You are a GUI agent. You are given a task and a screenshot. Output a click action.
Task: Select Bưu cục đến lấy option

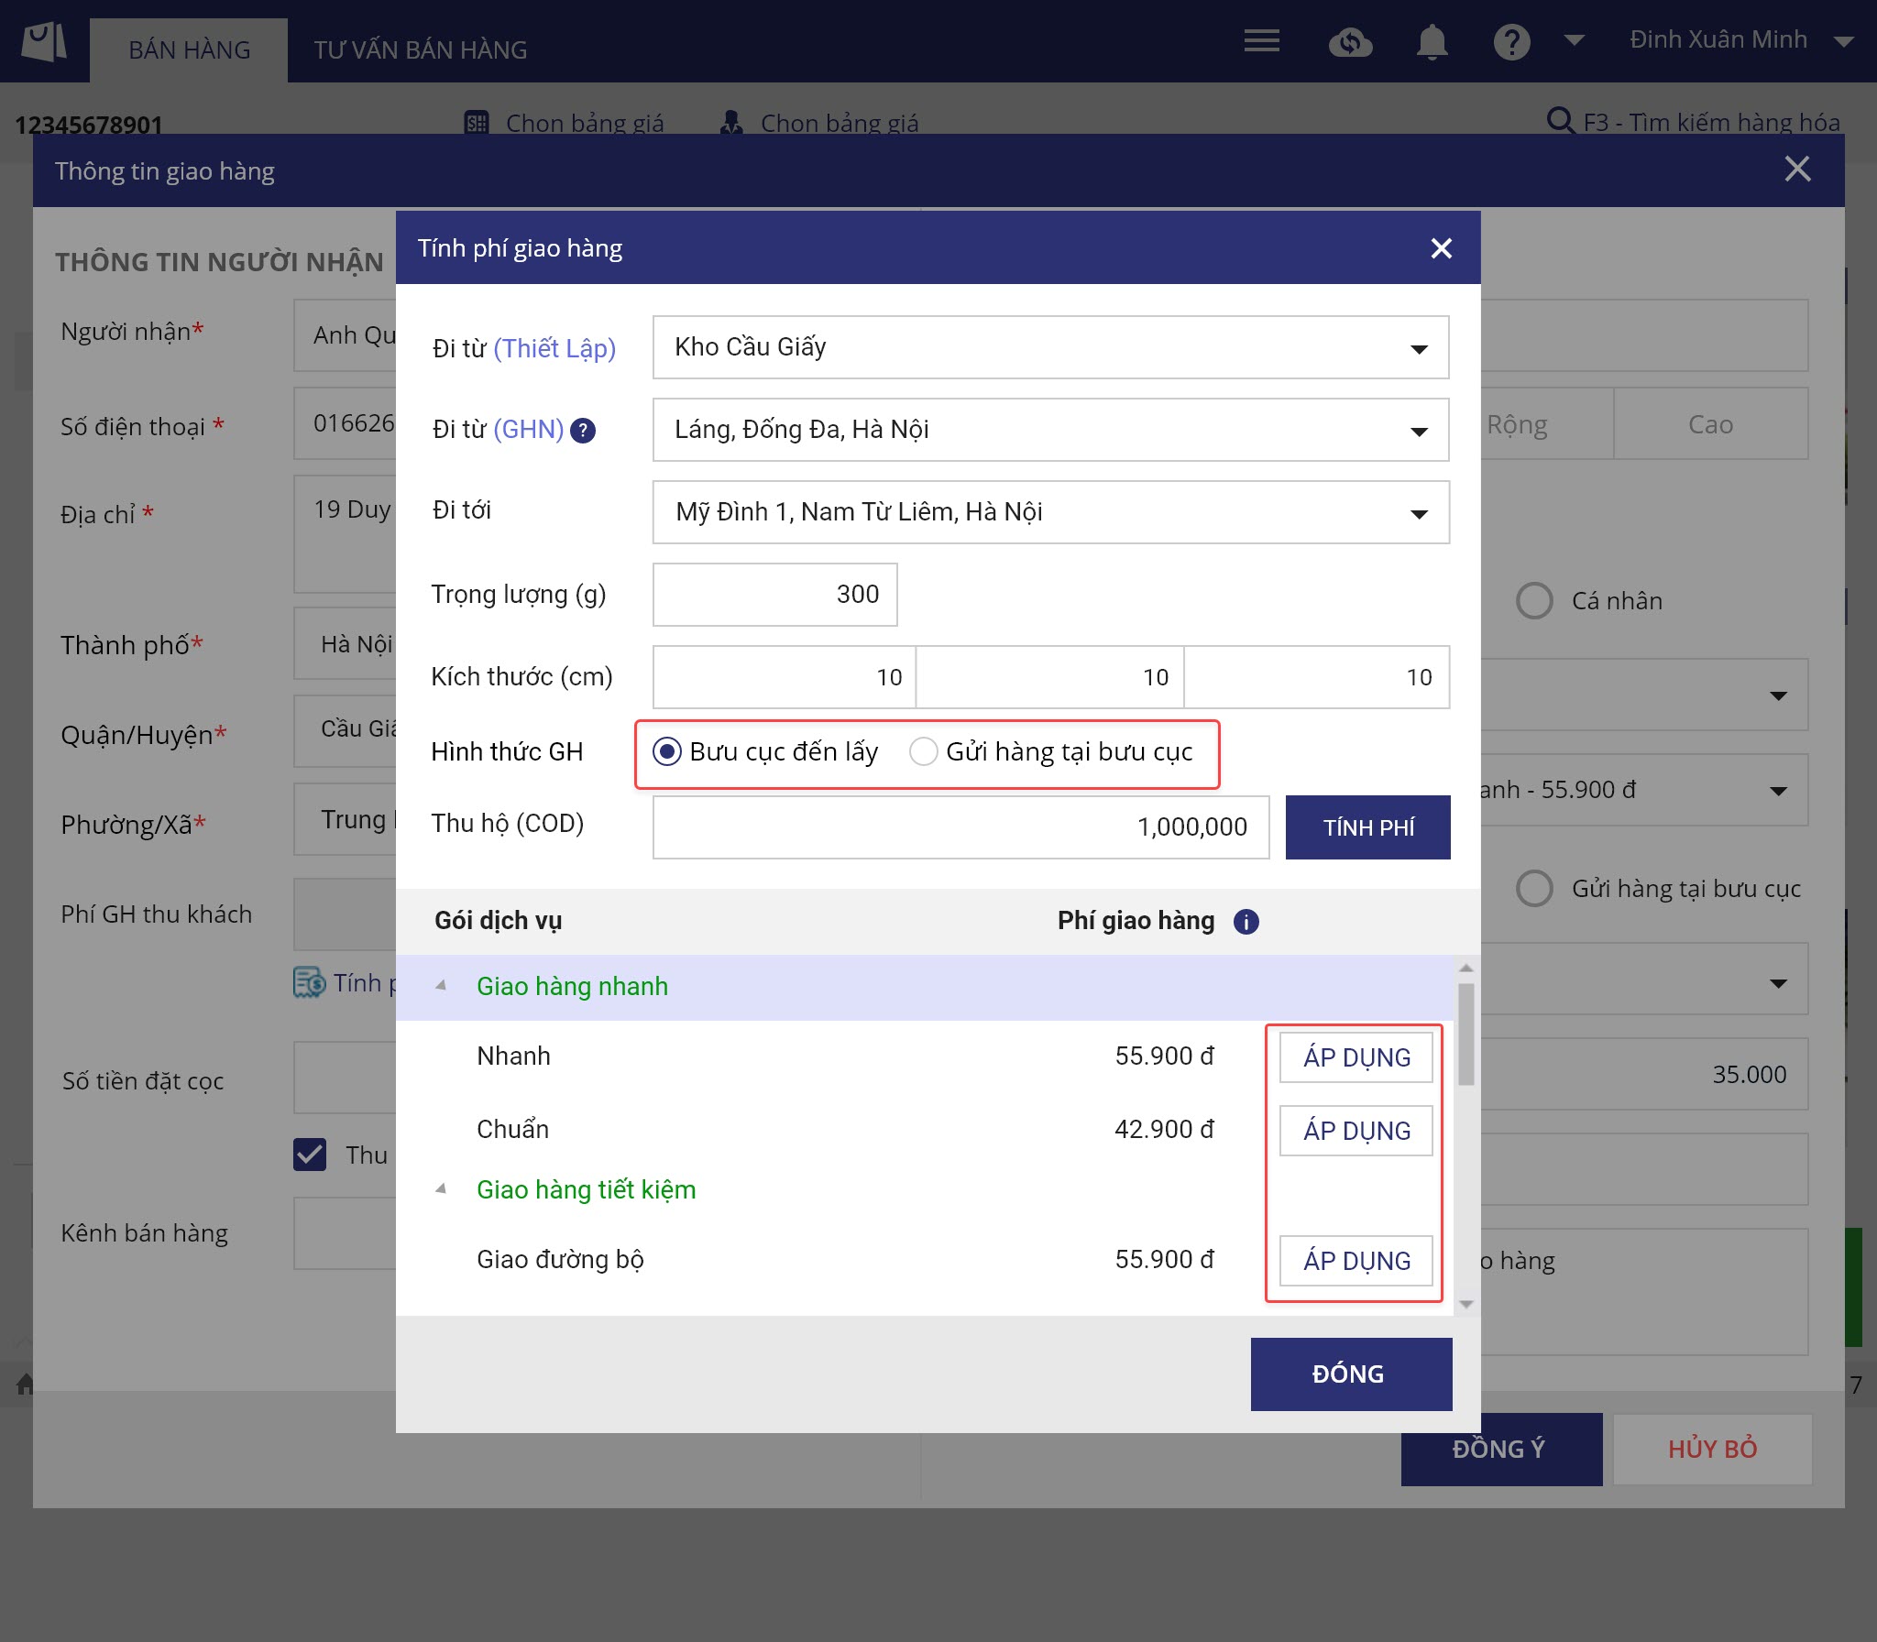coord(667,752)
